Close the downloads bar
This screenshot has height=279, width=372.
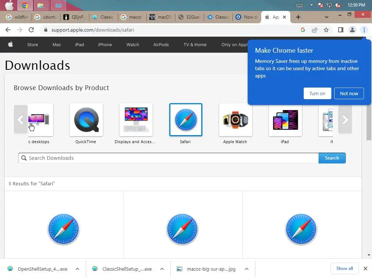pos(365,268)
